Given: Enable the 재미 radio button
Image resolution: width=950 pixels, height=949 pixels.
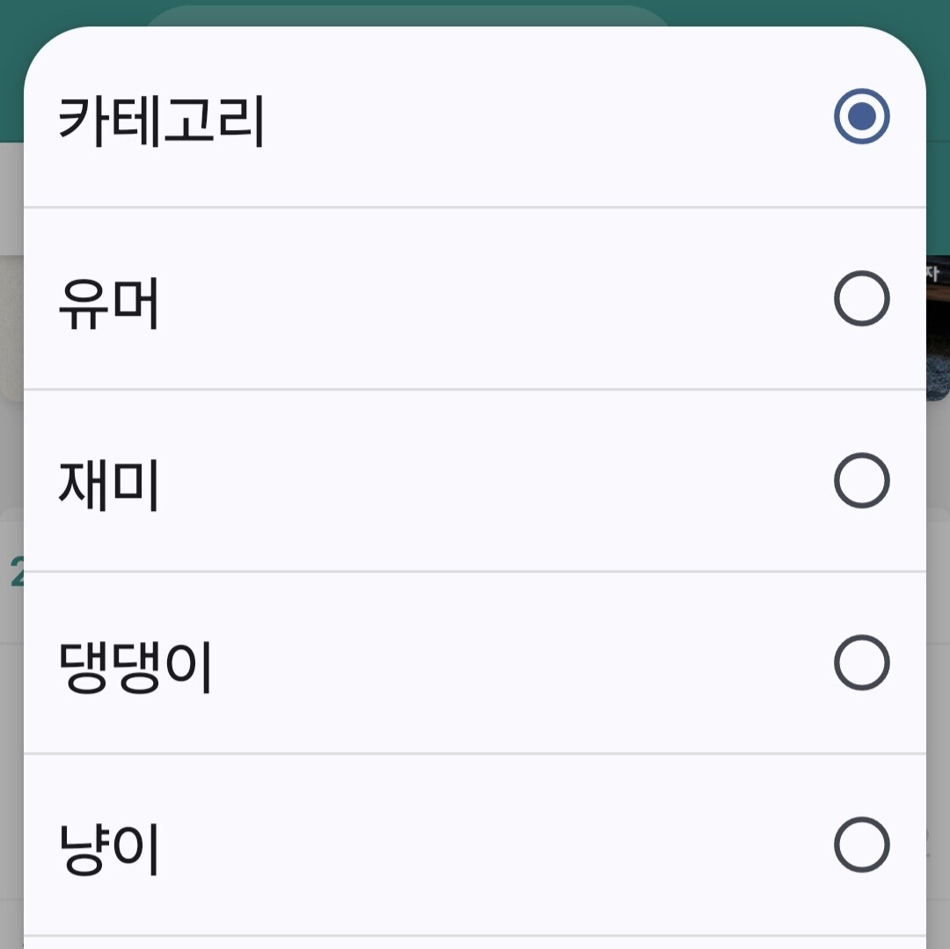Looking at the screenshot, I should click(861, 480).
